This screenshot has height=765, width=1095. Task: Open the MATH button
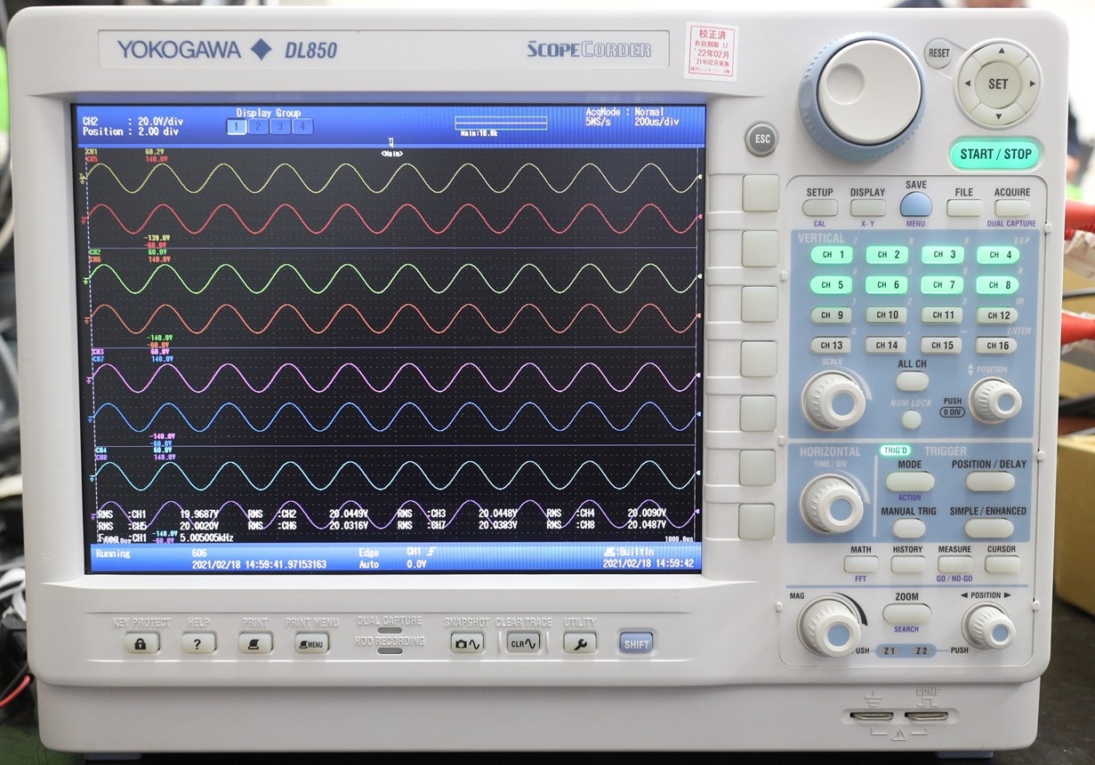[x=861, y=564]
